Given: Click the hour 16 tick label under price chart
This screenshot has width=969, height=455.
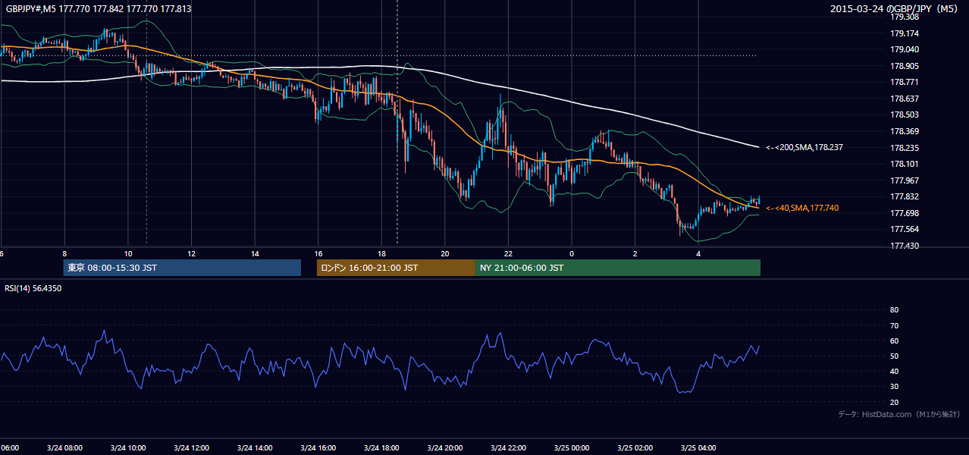Looking at the screenshot, I should 318,253.
